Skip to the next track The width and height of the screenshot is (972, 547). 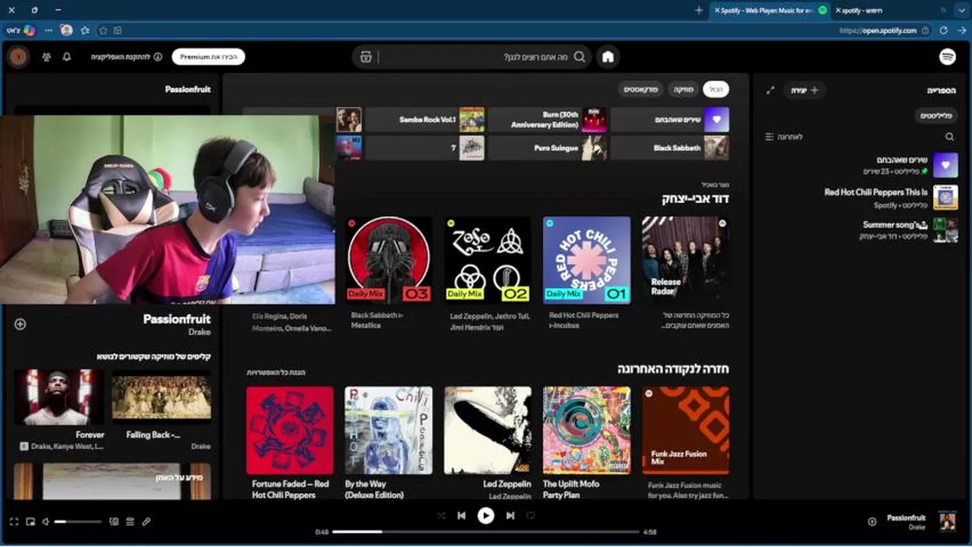pyautogui.click(x=510, y=516)
